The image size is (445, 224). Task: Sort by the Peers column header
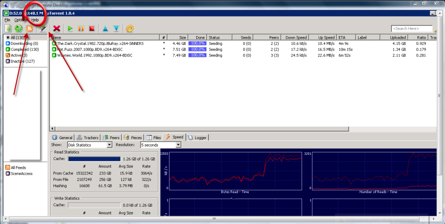coord(267,37)
